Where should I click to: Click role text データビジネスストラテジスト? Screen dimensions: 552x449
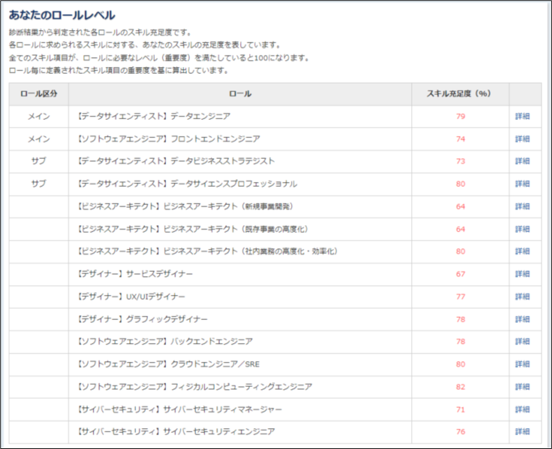pyautogui.click(x=223, y=161)
